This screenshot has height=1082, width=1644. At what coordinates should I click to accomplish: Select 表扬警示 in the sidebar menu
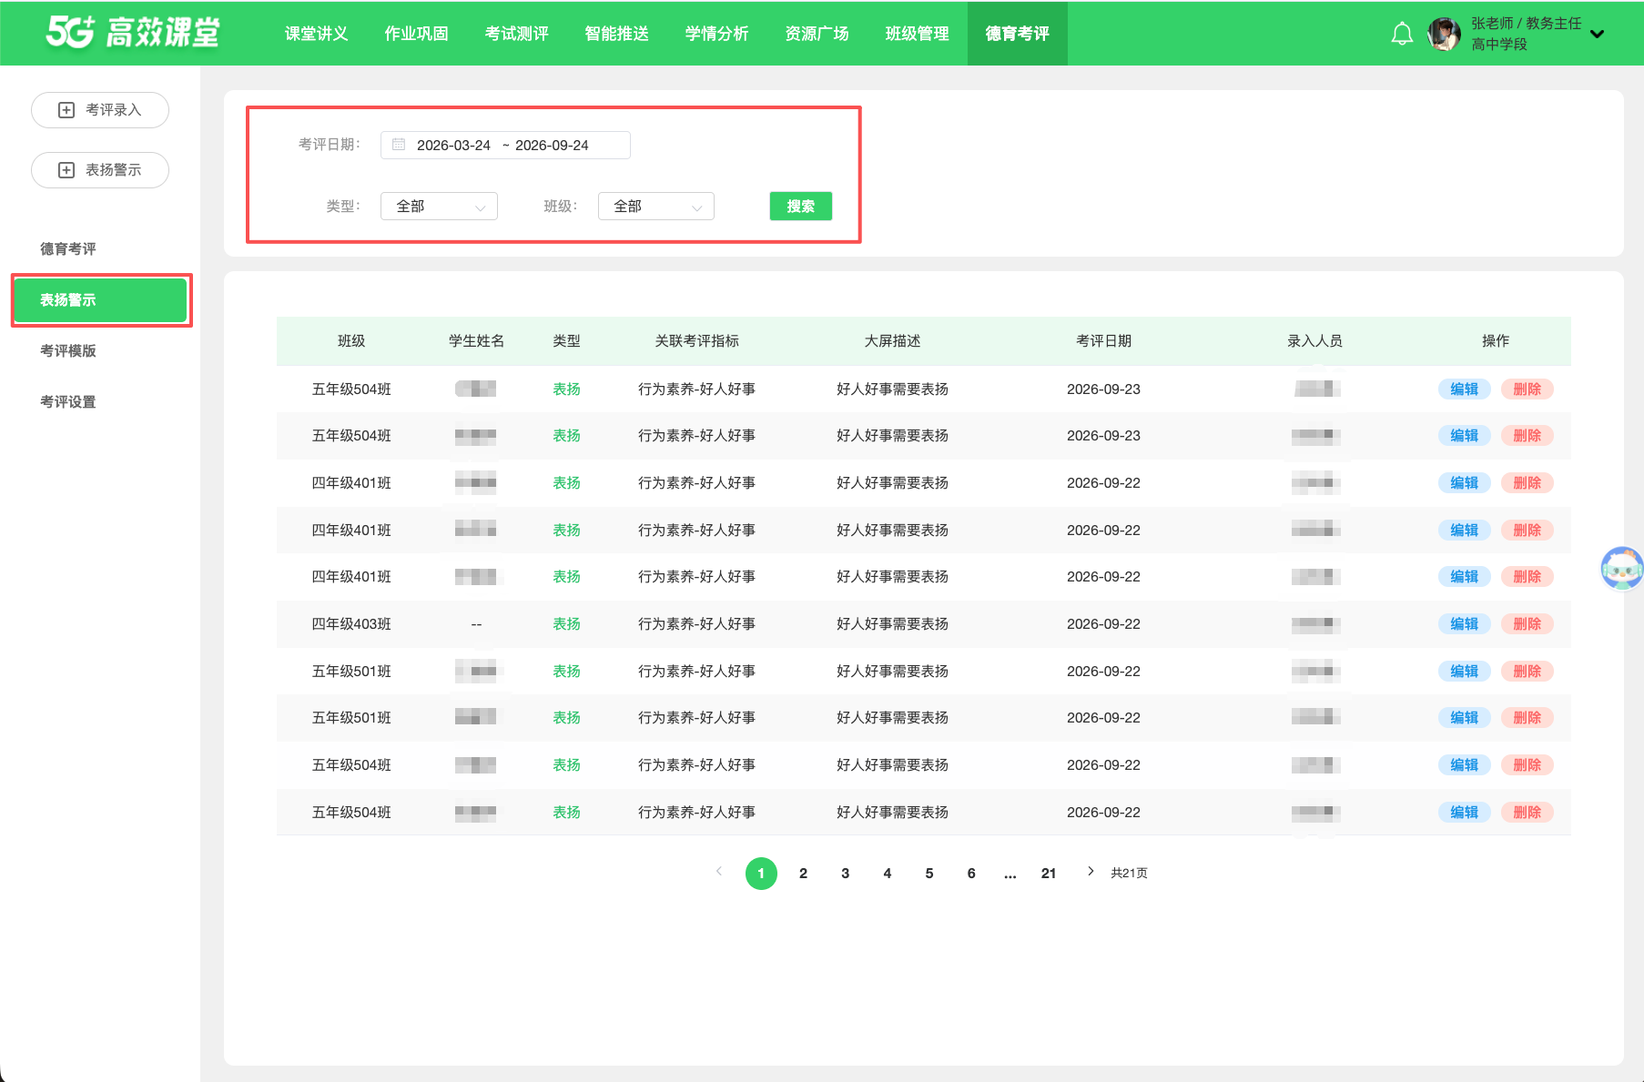point(100,300)
